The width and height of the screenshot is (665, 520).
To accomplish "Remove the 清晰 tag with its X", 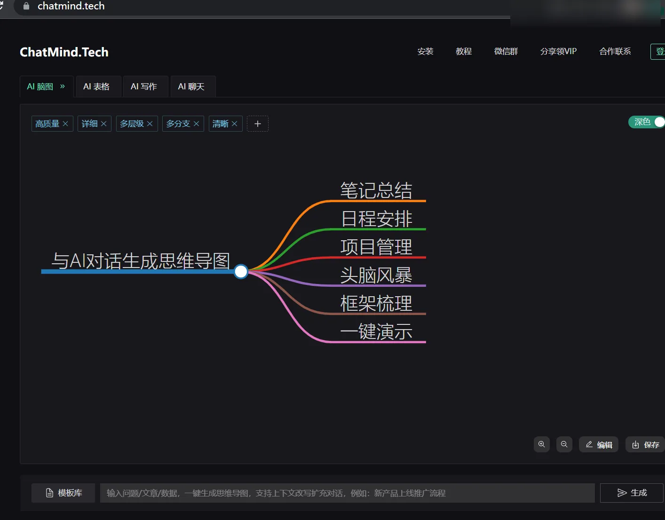I will tap(235, 124).
